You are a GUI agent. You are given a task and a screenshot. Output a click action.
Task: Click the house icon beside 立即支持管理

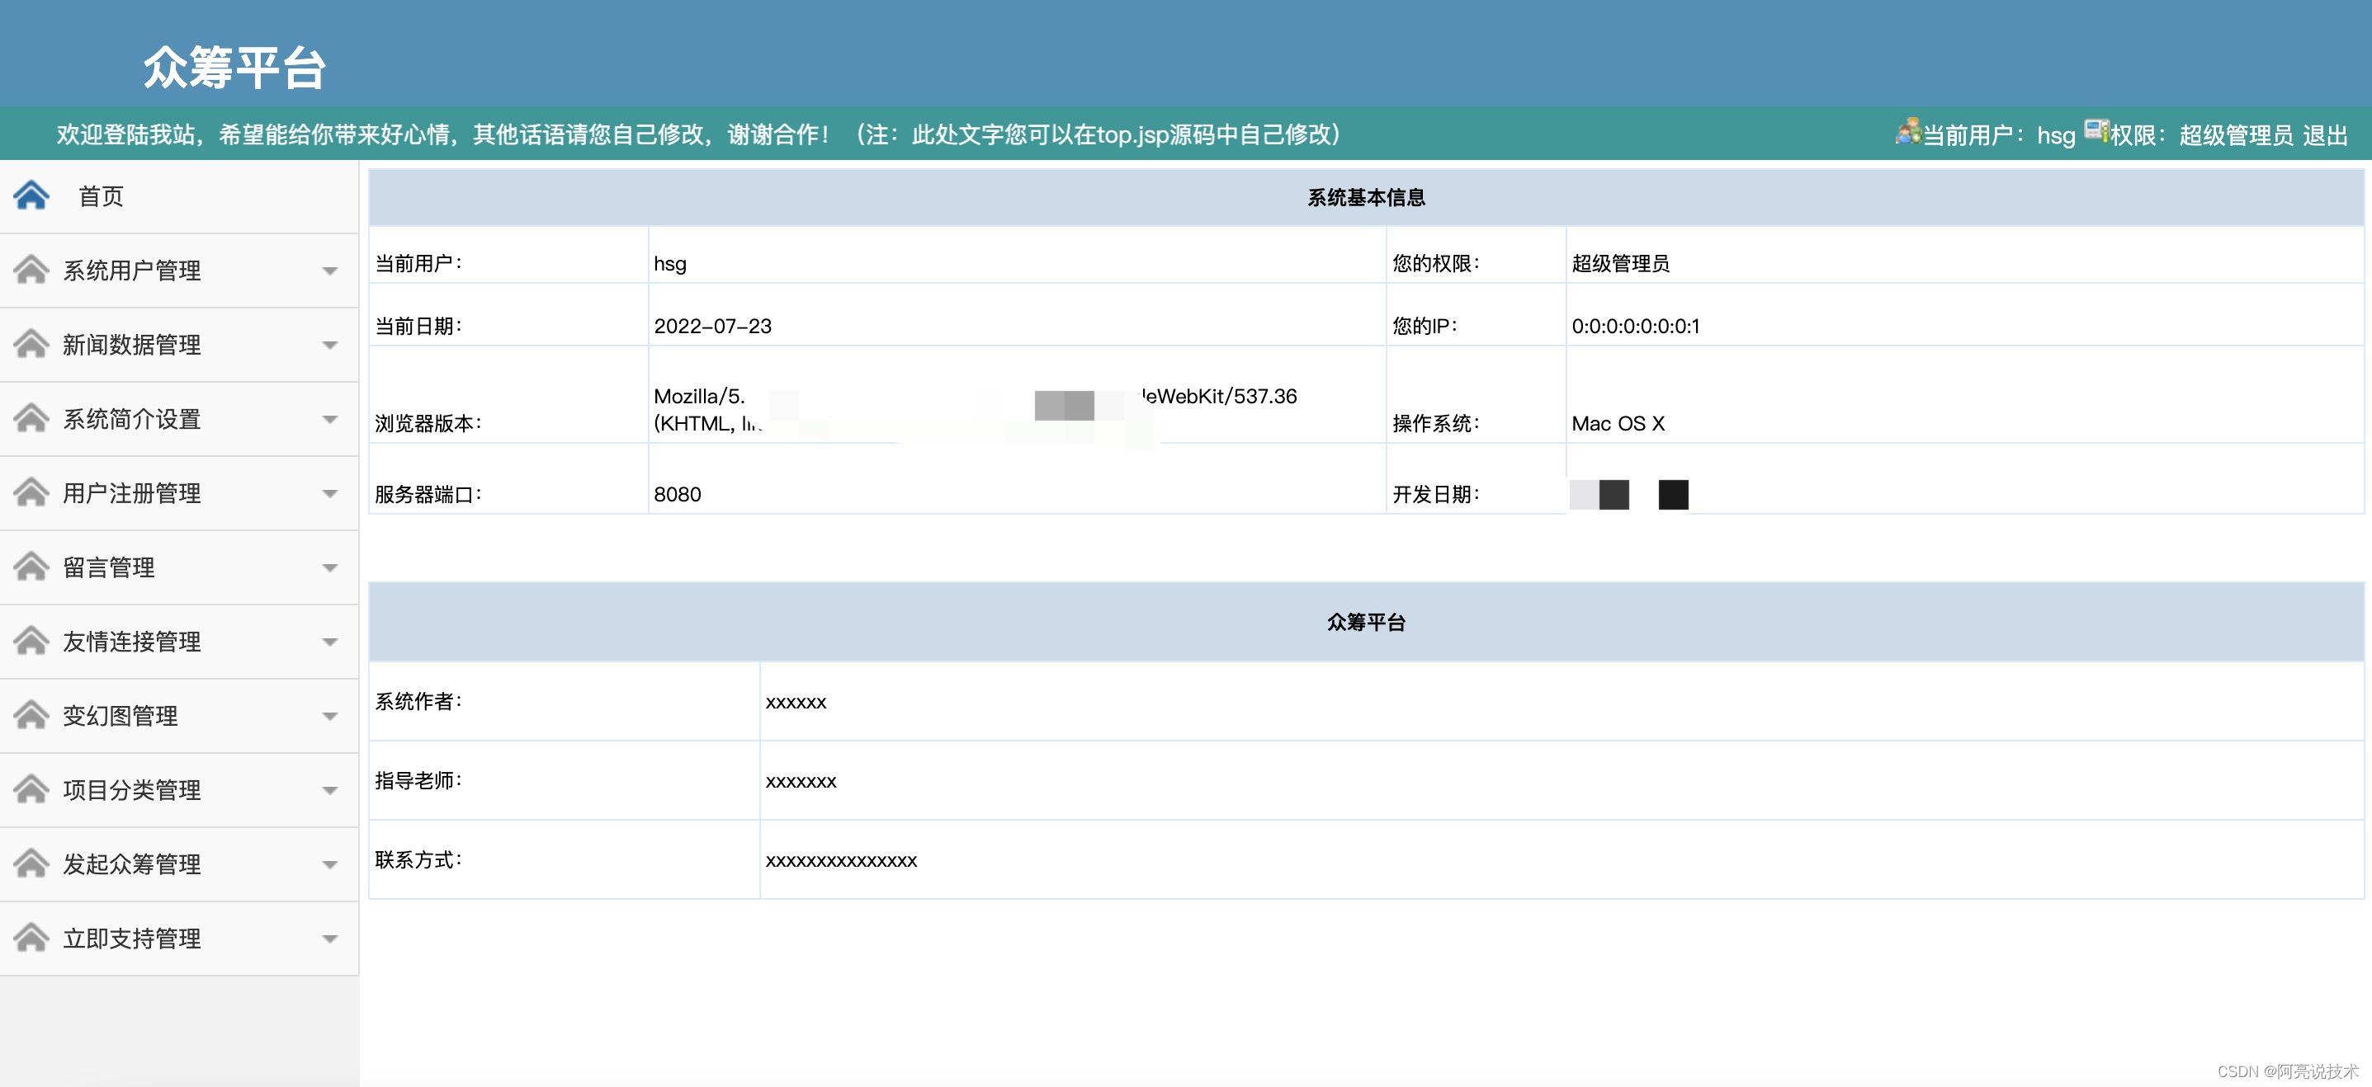31,938
